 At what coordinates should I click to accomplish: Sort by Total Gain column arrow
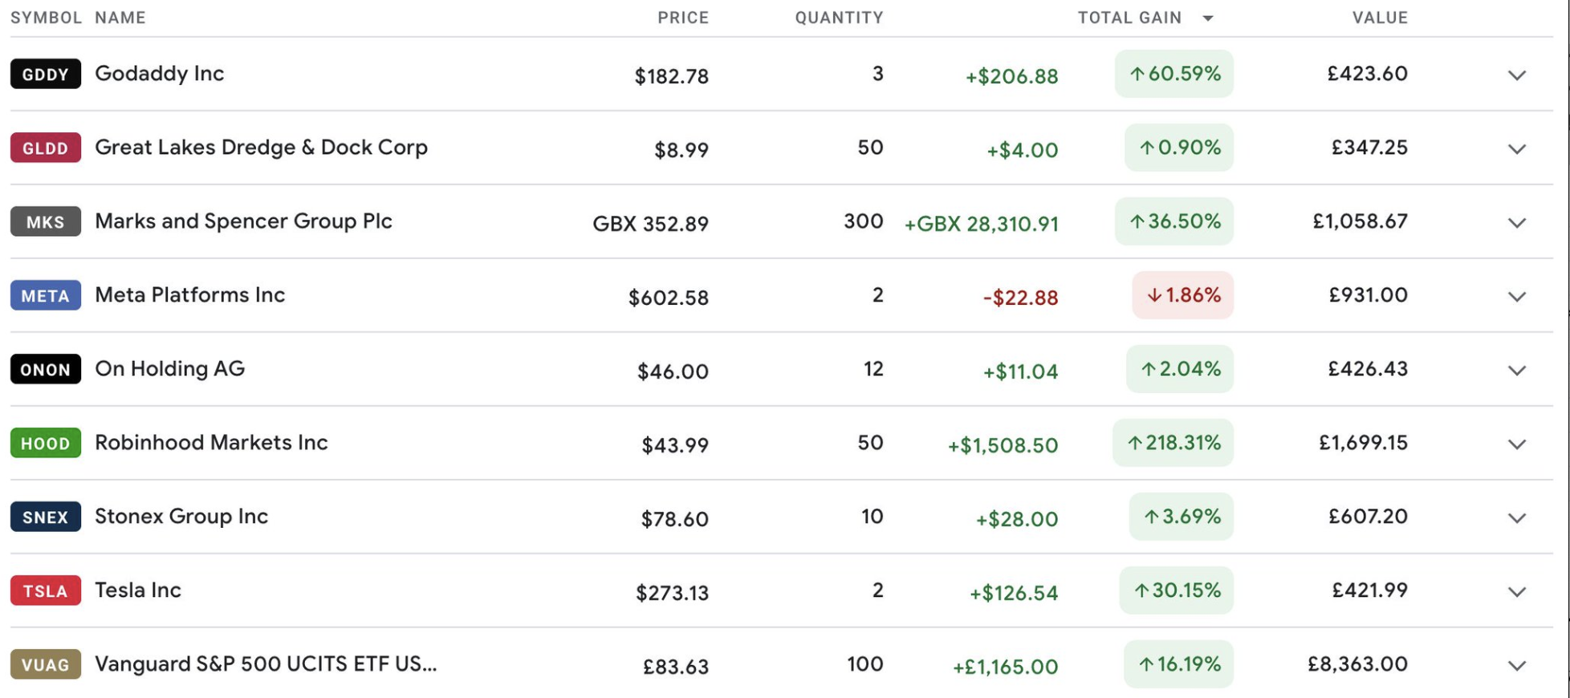pos(1208,18)
